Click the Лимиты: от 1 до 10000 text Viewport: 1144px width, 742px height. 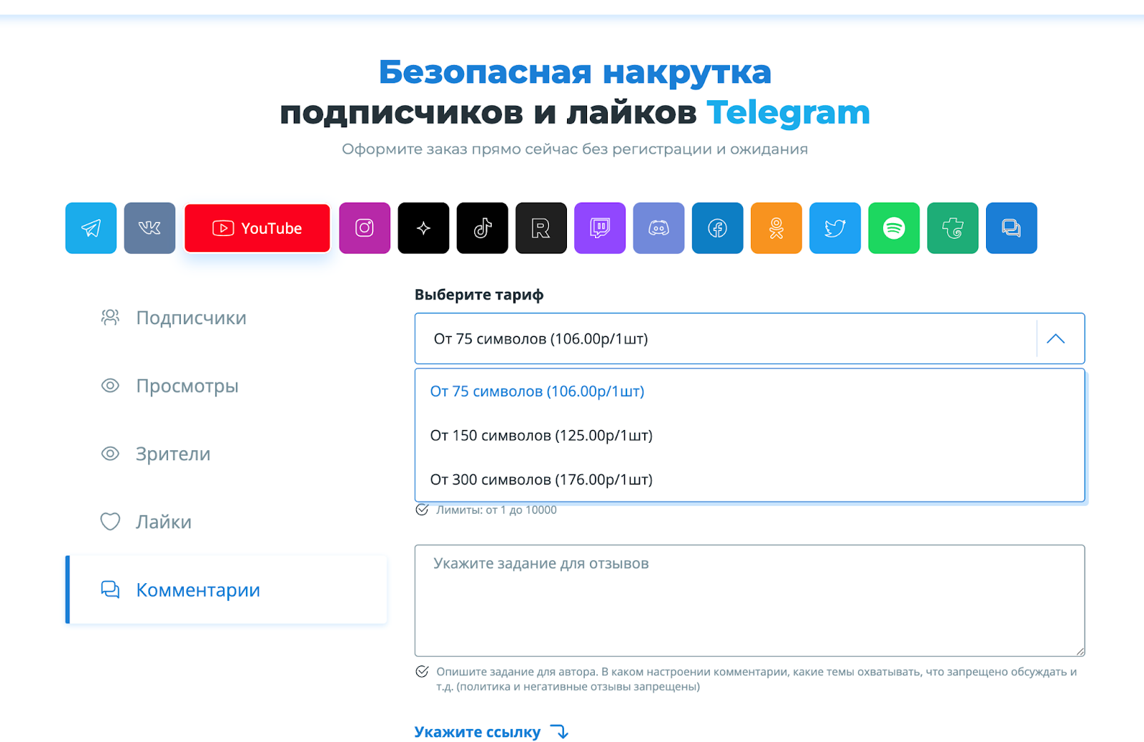[496, 510]
